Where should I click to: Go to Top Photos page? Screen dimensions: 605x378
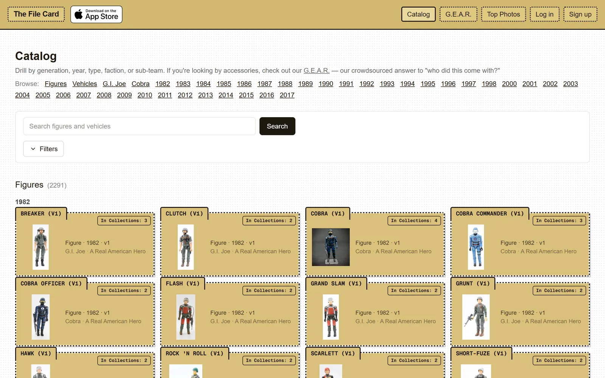[x=503, y=14]
